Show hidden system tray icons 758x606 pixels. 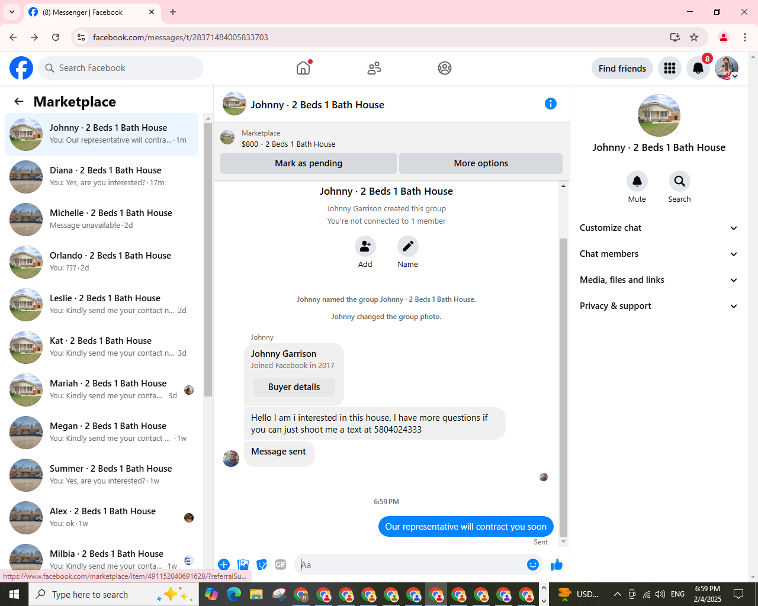tap(617, 594)
